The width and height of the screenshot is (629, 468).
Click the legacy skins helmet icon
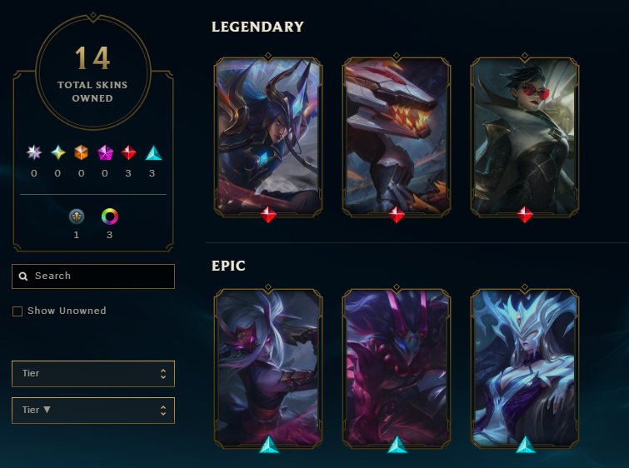[x=77, y=217]
